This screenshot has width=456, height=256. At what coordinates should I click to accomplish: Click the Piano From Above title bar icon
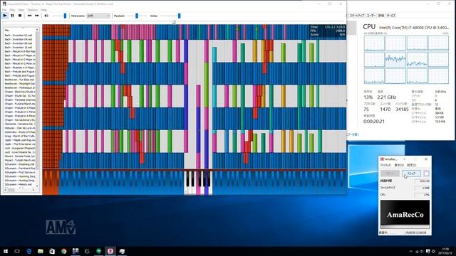click(x=4, y=4)
